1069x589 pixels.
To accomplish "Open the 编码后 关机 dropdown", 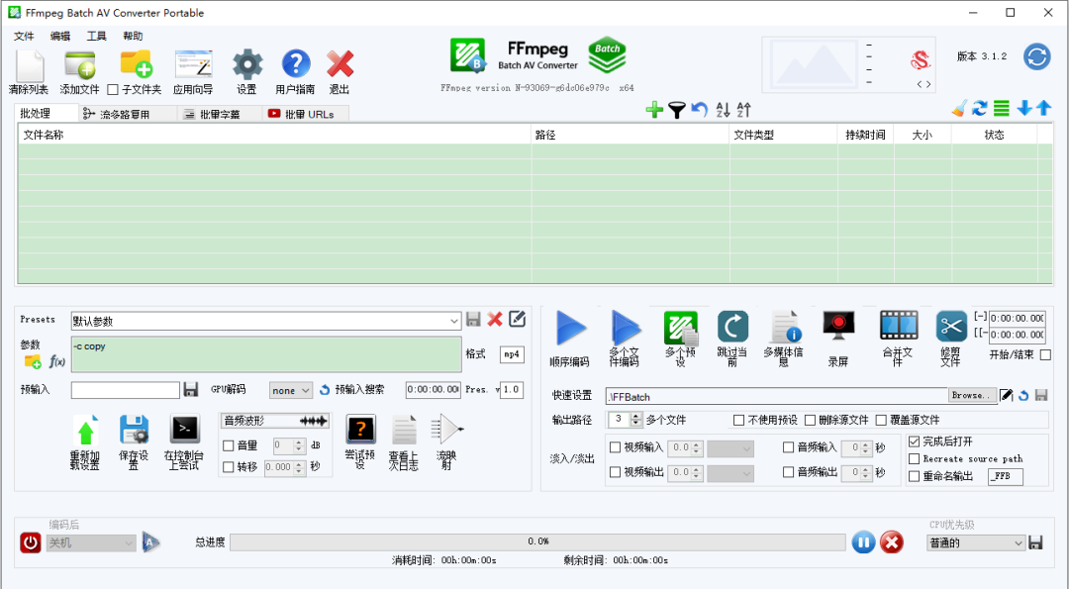I will click(91, 542).
